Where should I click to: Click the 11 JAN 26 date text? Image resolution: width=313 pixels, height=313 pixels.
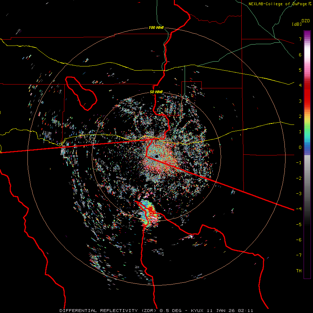pos(221,311)
